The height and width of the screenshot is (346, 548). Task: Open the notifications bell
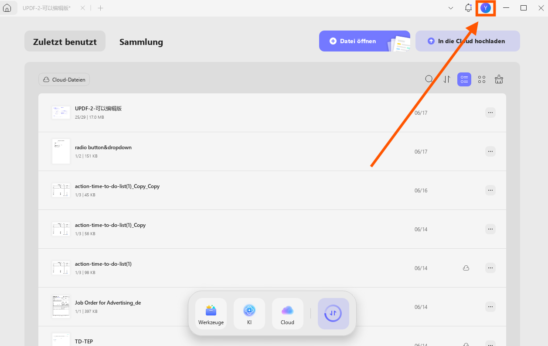(x=468, y=8)
